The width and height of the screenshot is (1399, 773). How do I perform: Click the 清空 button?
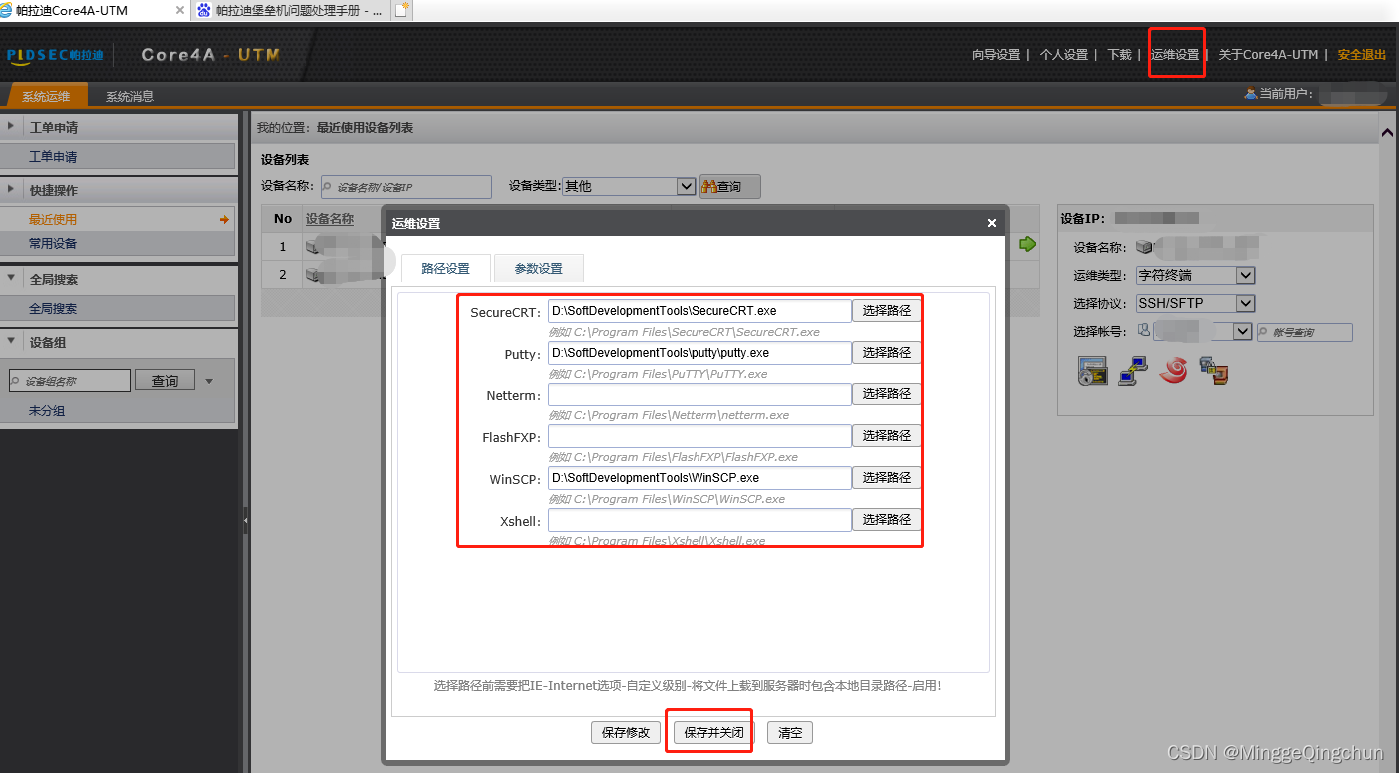click(x=790, y=733)
